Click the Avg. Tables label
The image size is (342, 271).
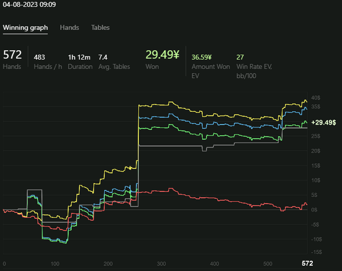[114, 67]
